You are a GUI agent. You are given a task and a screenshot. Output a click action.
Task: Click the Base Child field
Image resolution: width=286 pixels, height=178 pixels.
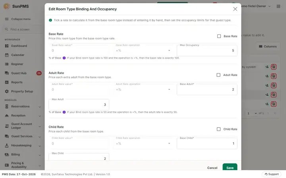(x=207, y=143)
